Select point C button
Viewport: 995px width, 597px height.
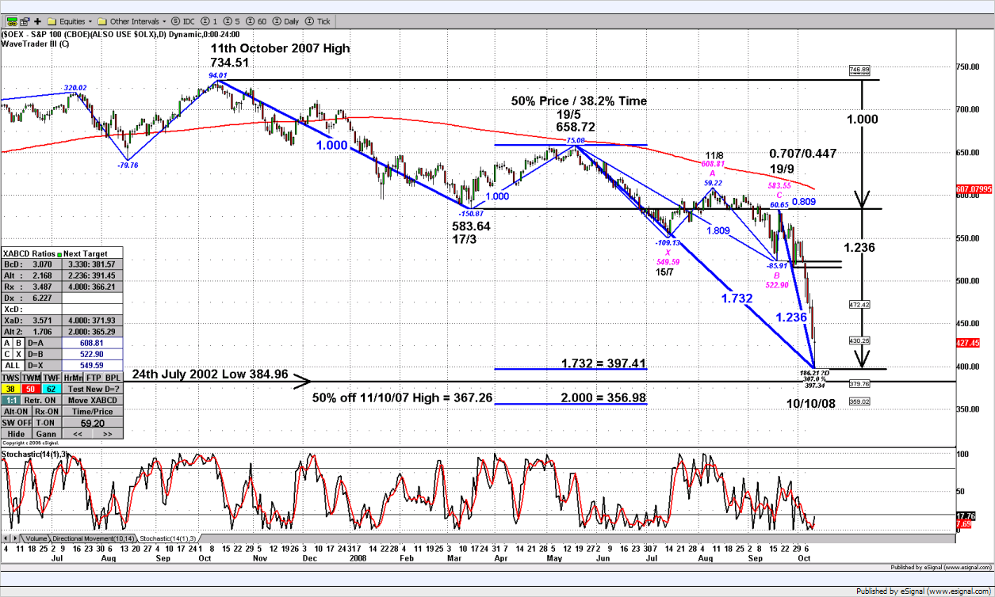7,354
